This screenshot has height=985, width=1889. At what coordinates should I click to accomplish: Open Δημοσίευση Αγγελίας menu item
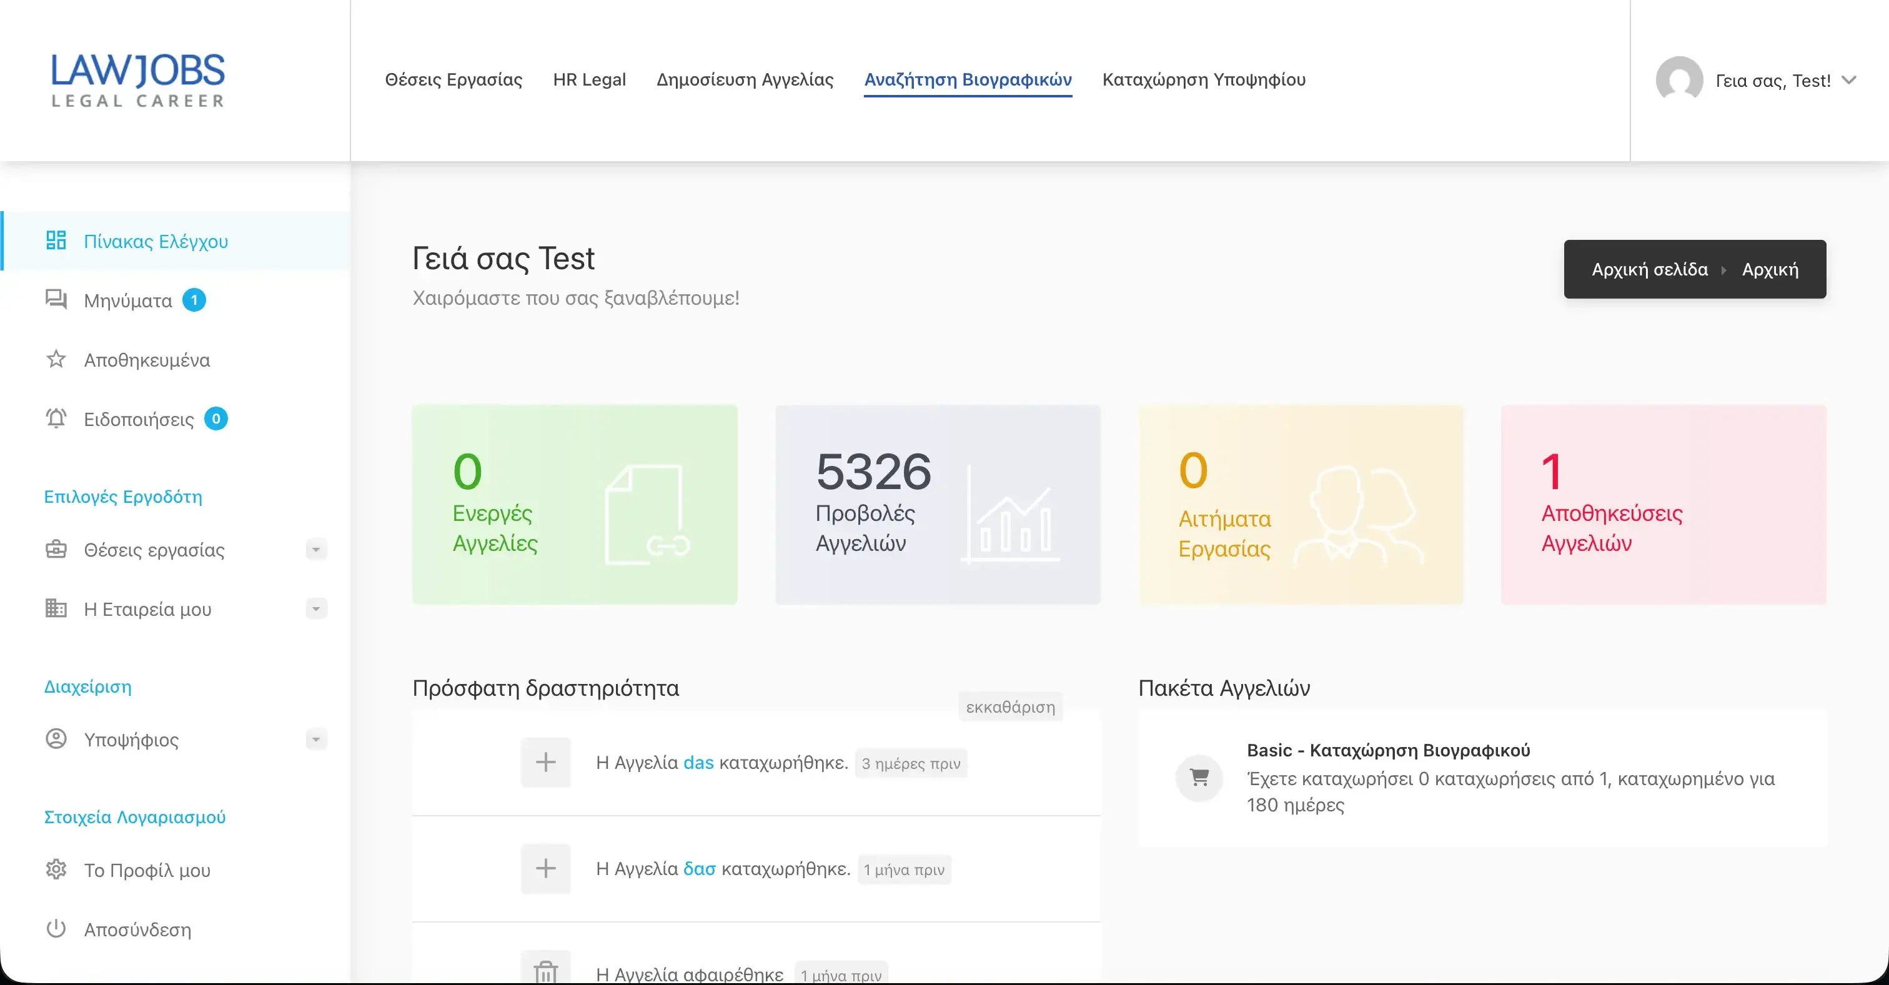point(745,80)
